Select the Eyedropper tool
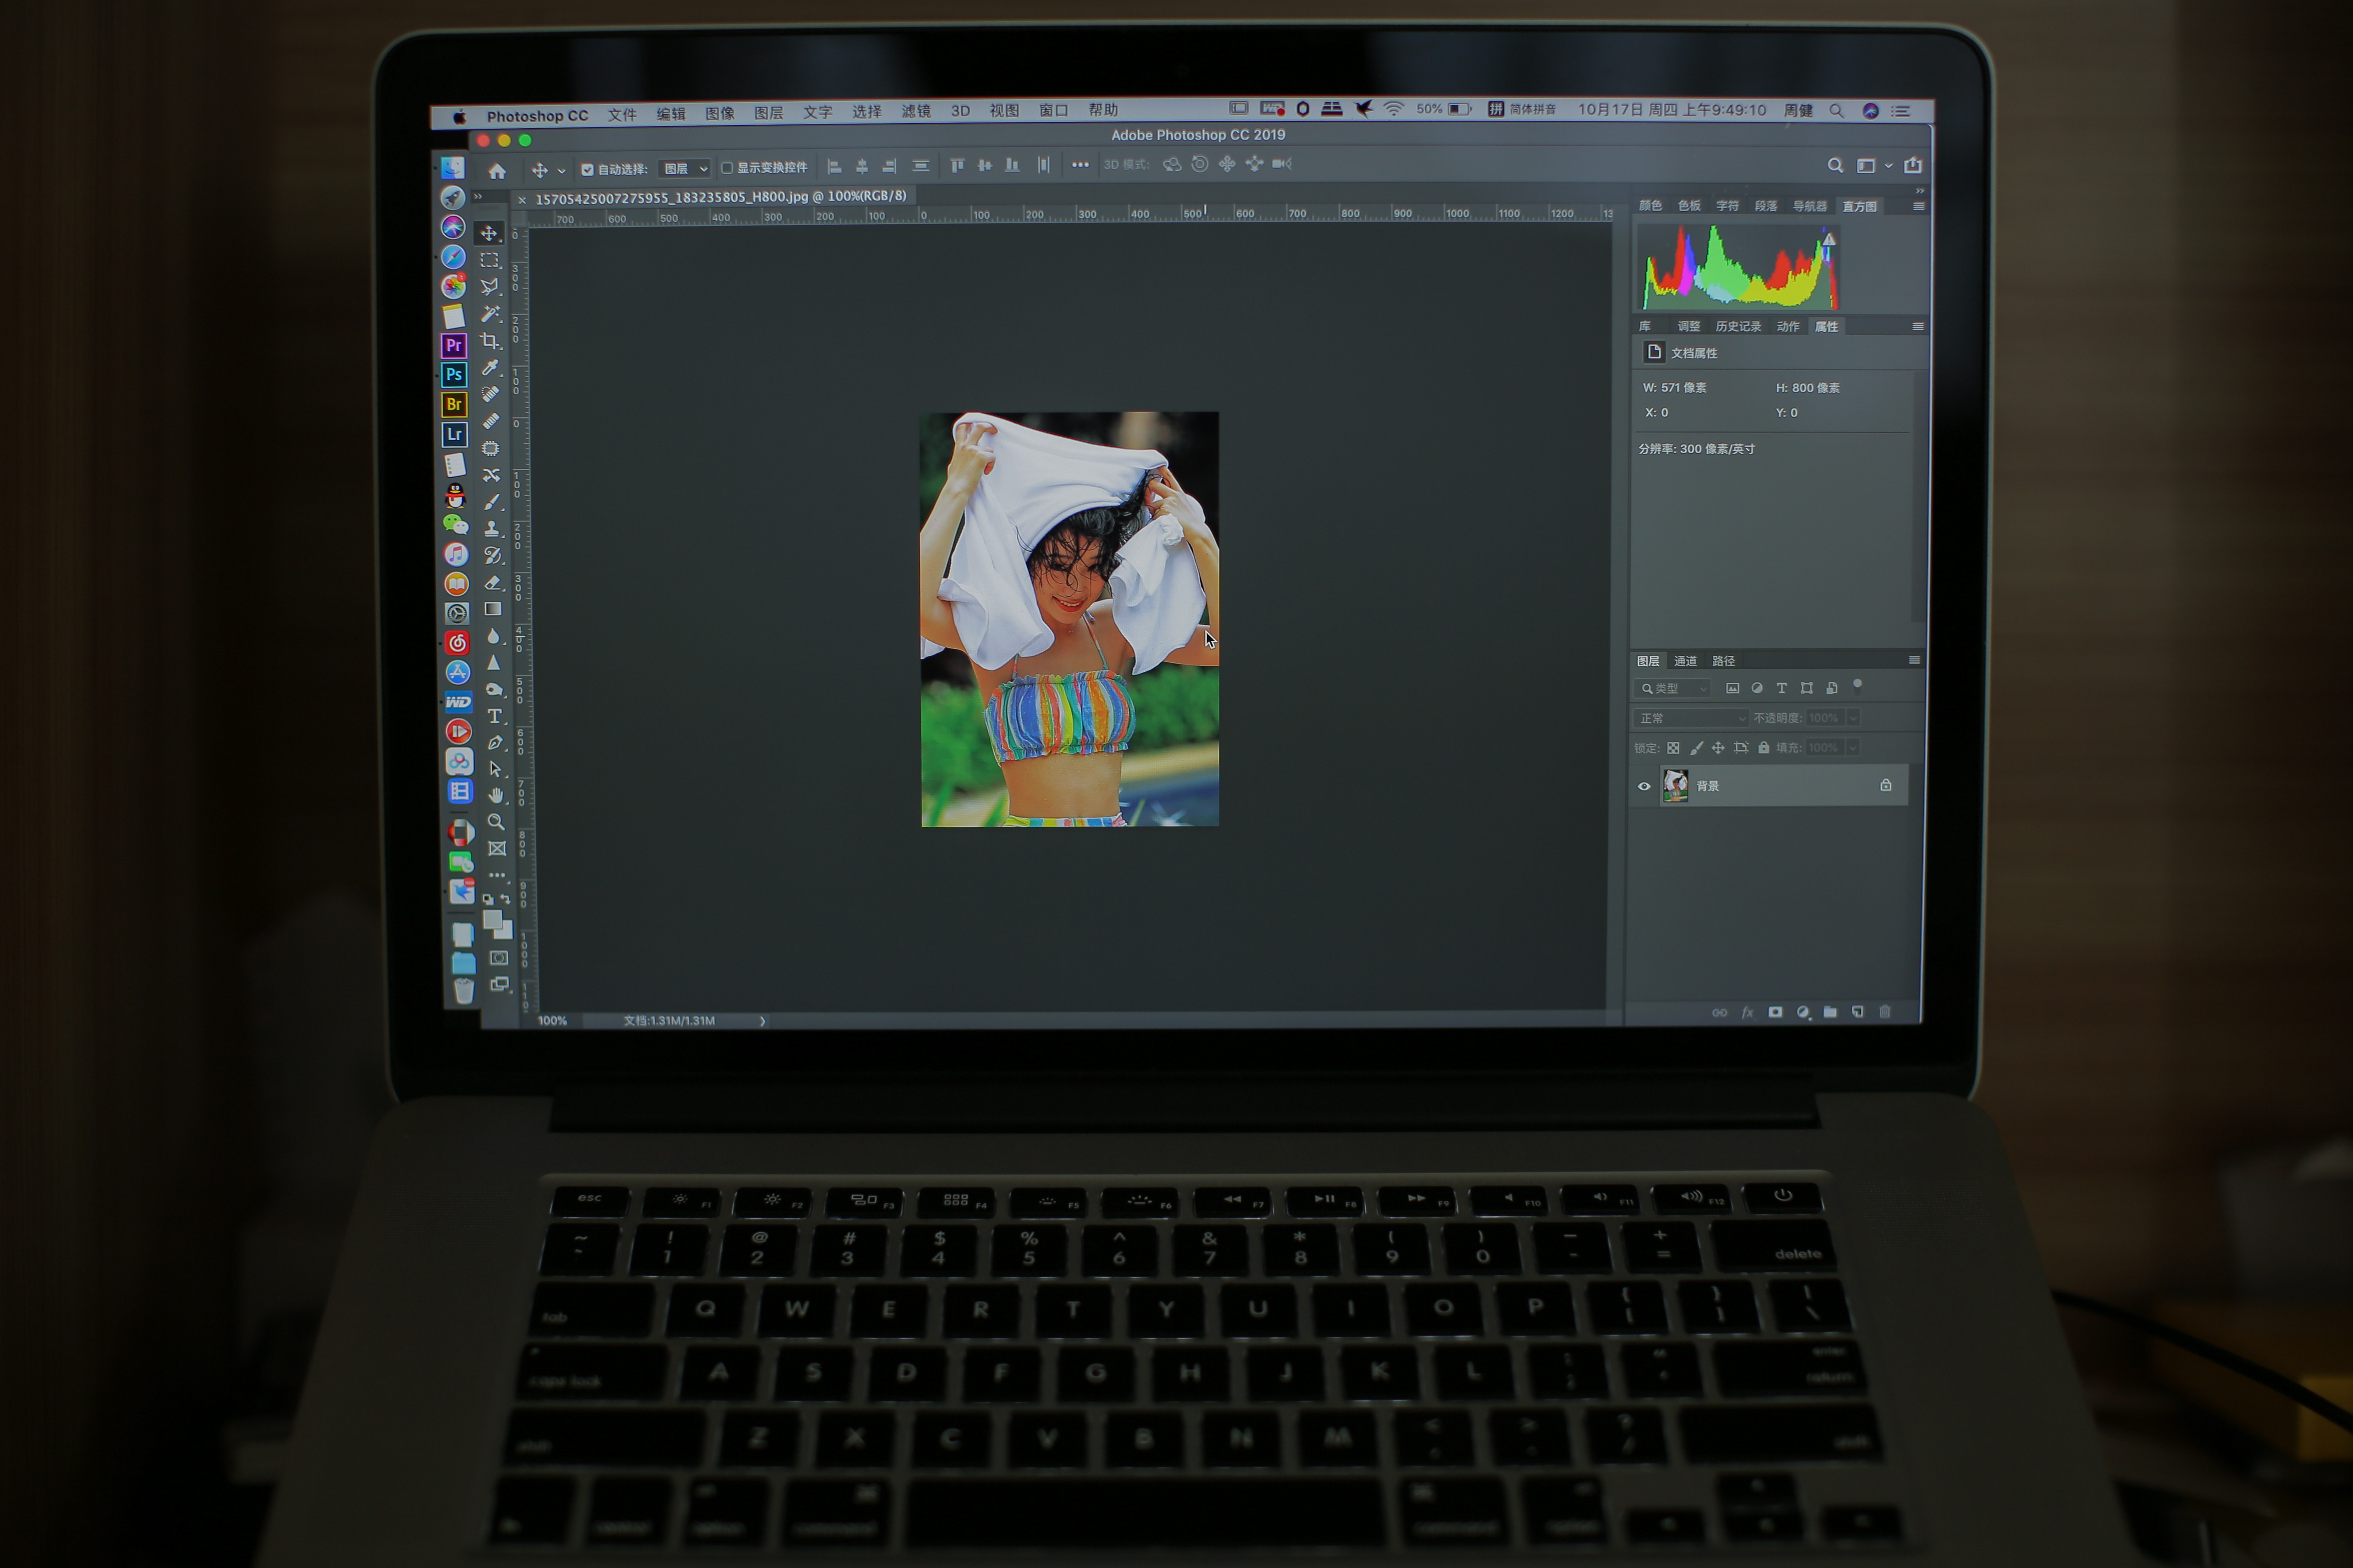This screenshot has height=1568, width=2353. coord(490,368)
